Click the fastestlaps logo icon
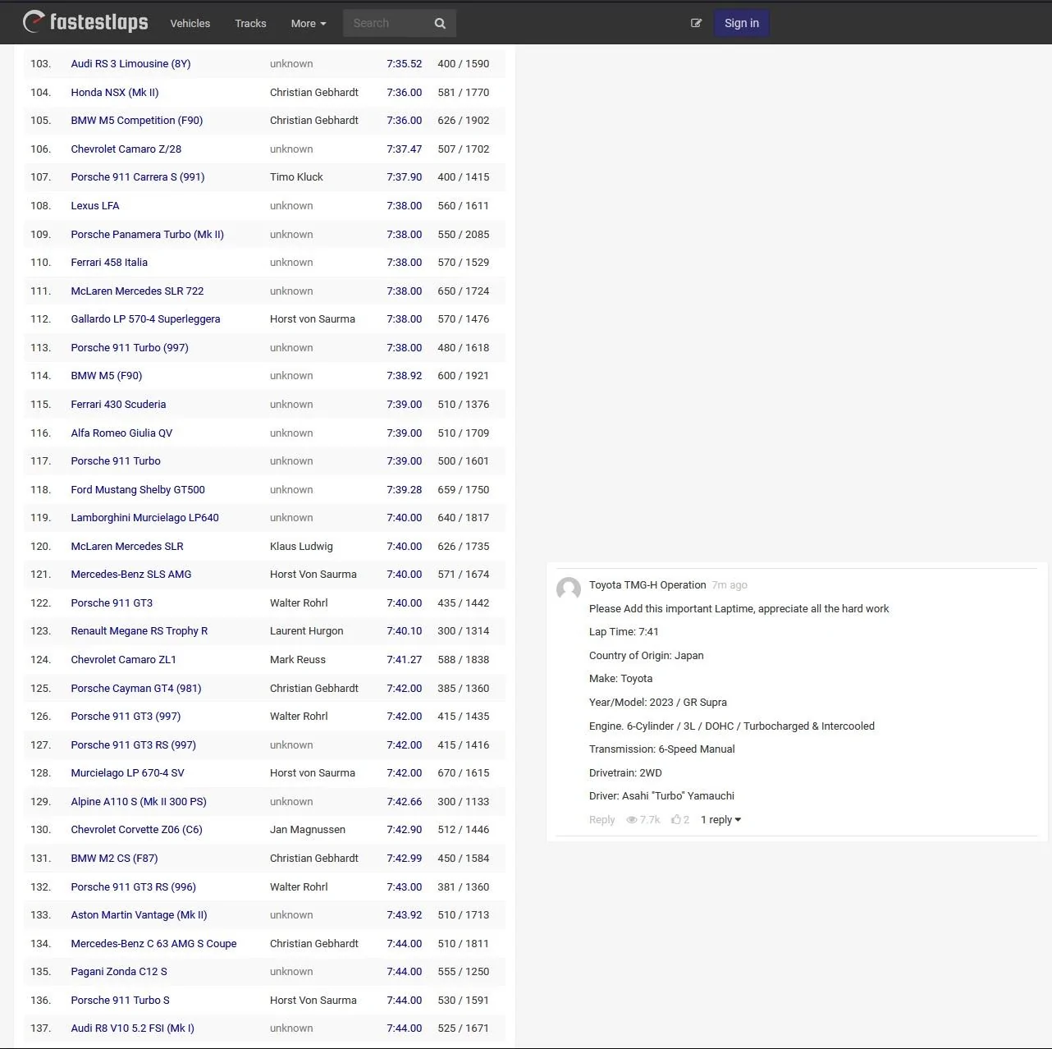The image size is (1052, 1049). pos(34,22)
